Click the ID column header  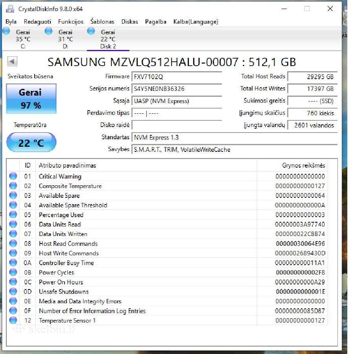click(28, 165)
